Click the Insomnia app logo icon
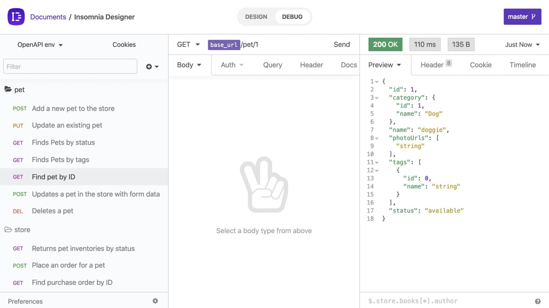Viewport: 549px width, 308px height. (x=16, y=17)
